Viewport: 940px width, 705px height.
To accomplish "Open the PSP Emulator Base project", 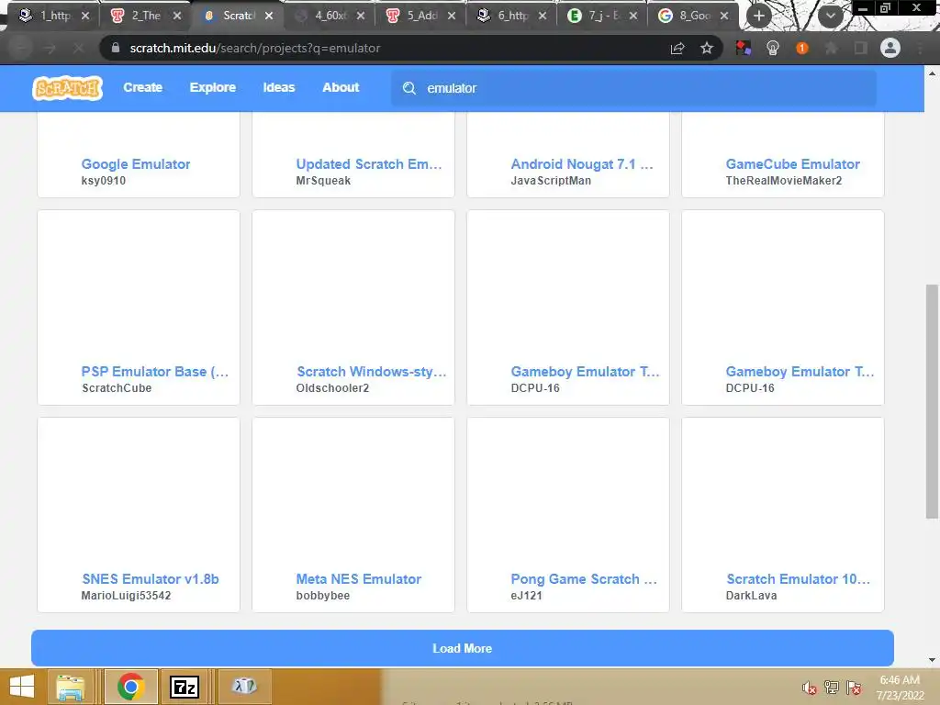I will pyautogui.click(x=154, y=372).
